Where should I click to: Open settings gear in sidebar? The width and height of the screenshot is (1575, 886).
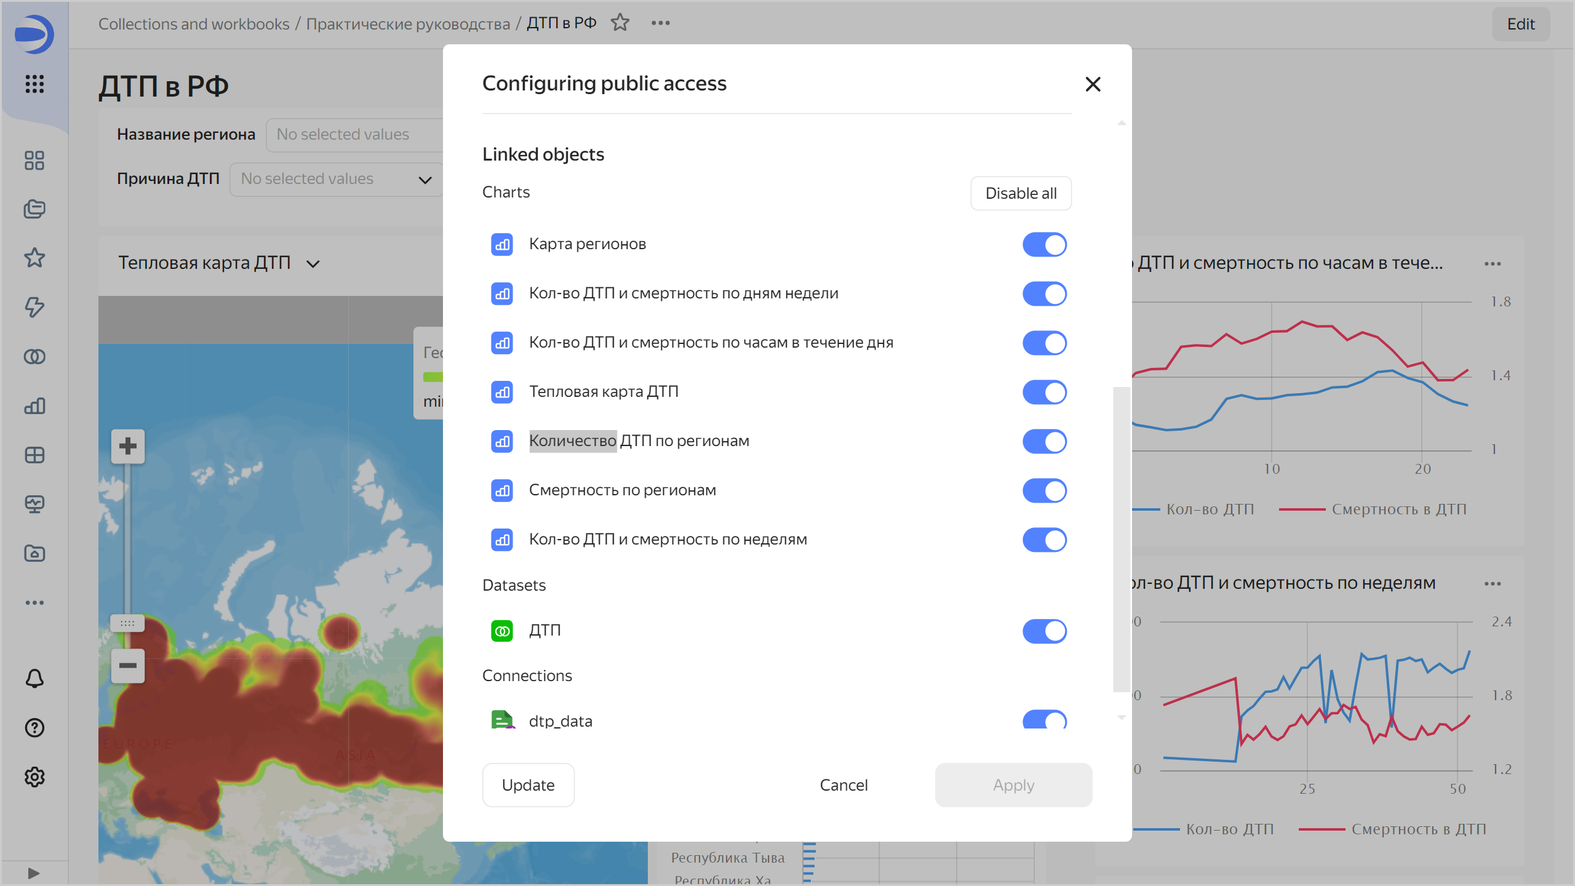point(34,777)
